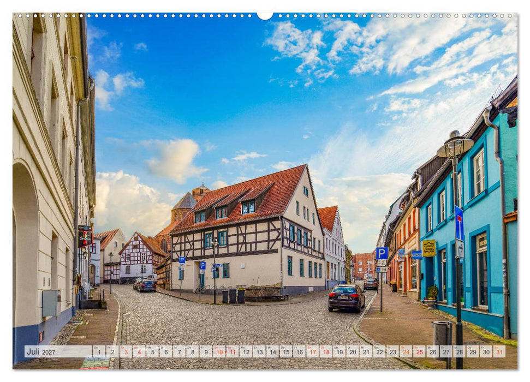Select red Saturday date 3
Screen dimensions: 530x382
126,351
